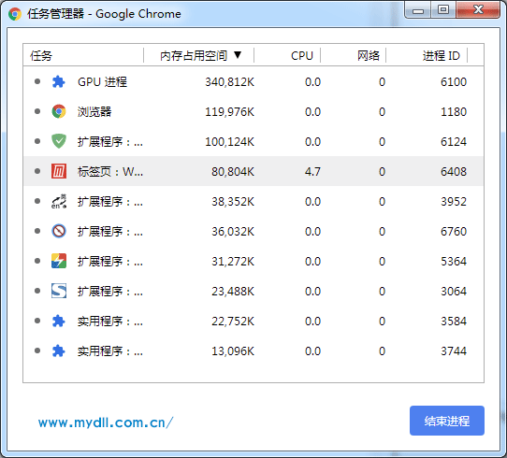Select extension task name in row 6760
The height and width of the screenshot is (458, 507).
pos(110,231)
